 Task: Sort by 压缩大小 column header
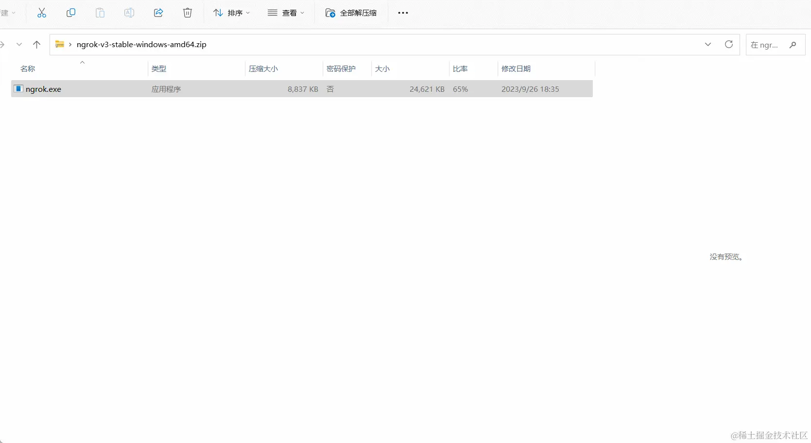(x=263, y=69)
